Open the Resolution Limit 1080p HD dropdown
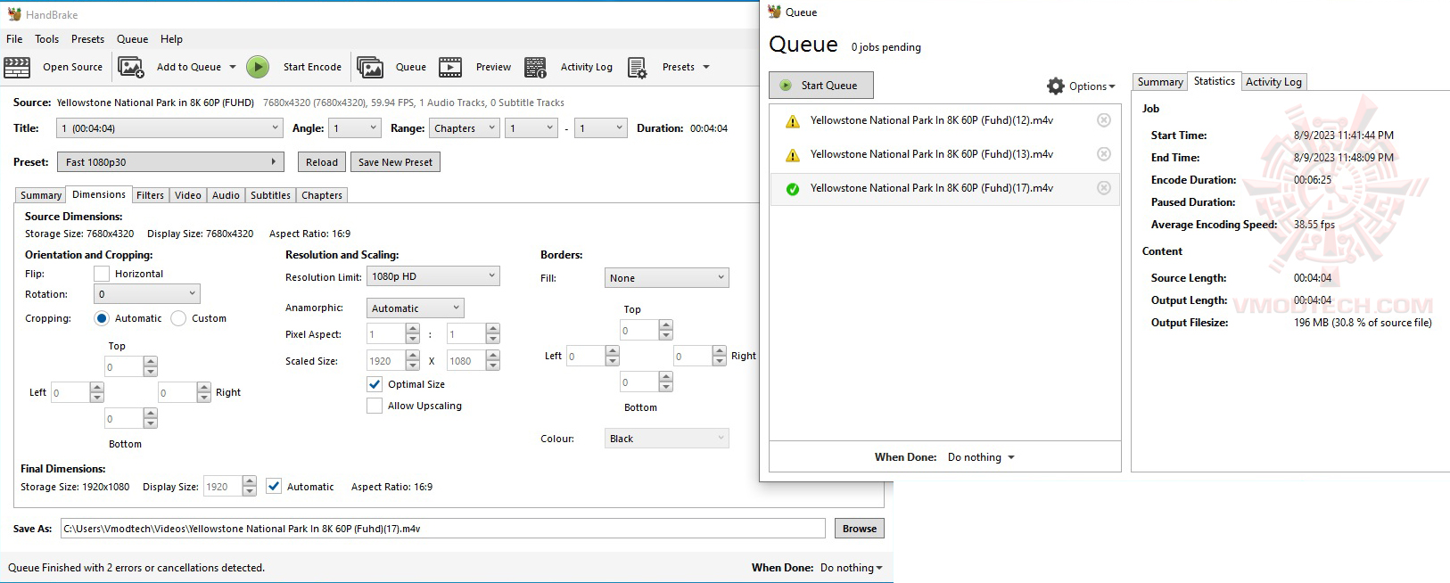This screenshot has height=583, width=1450. click(x=433, y=276)
